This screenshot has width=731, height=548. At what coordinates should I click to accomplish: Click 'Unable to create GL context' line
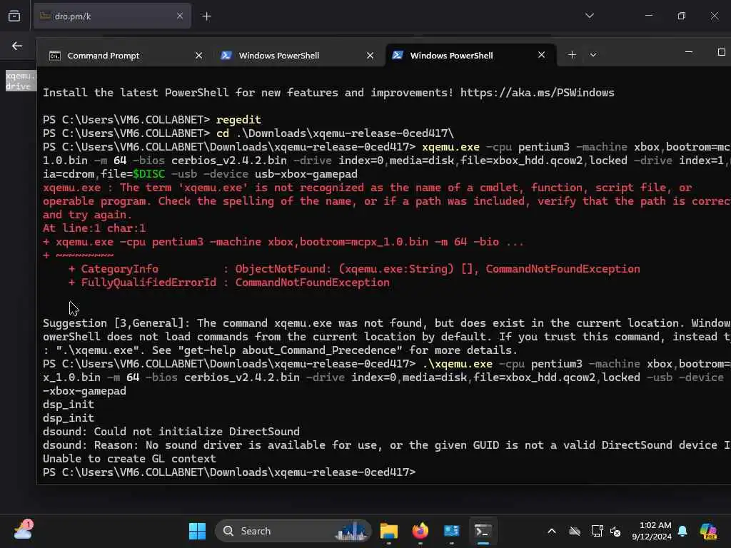pyautogui.click(x=129, y=459)
